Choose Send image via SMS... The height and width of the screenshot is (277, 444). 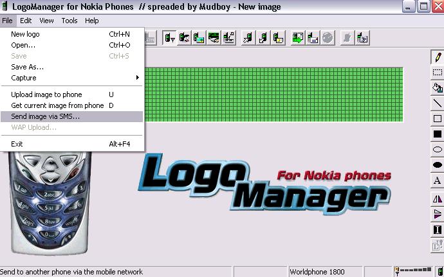pyautogui.click(x=72, y=116)
